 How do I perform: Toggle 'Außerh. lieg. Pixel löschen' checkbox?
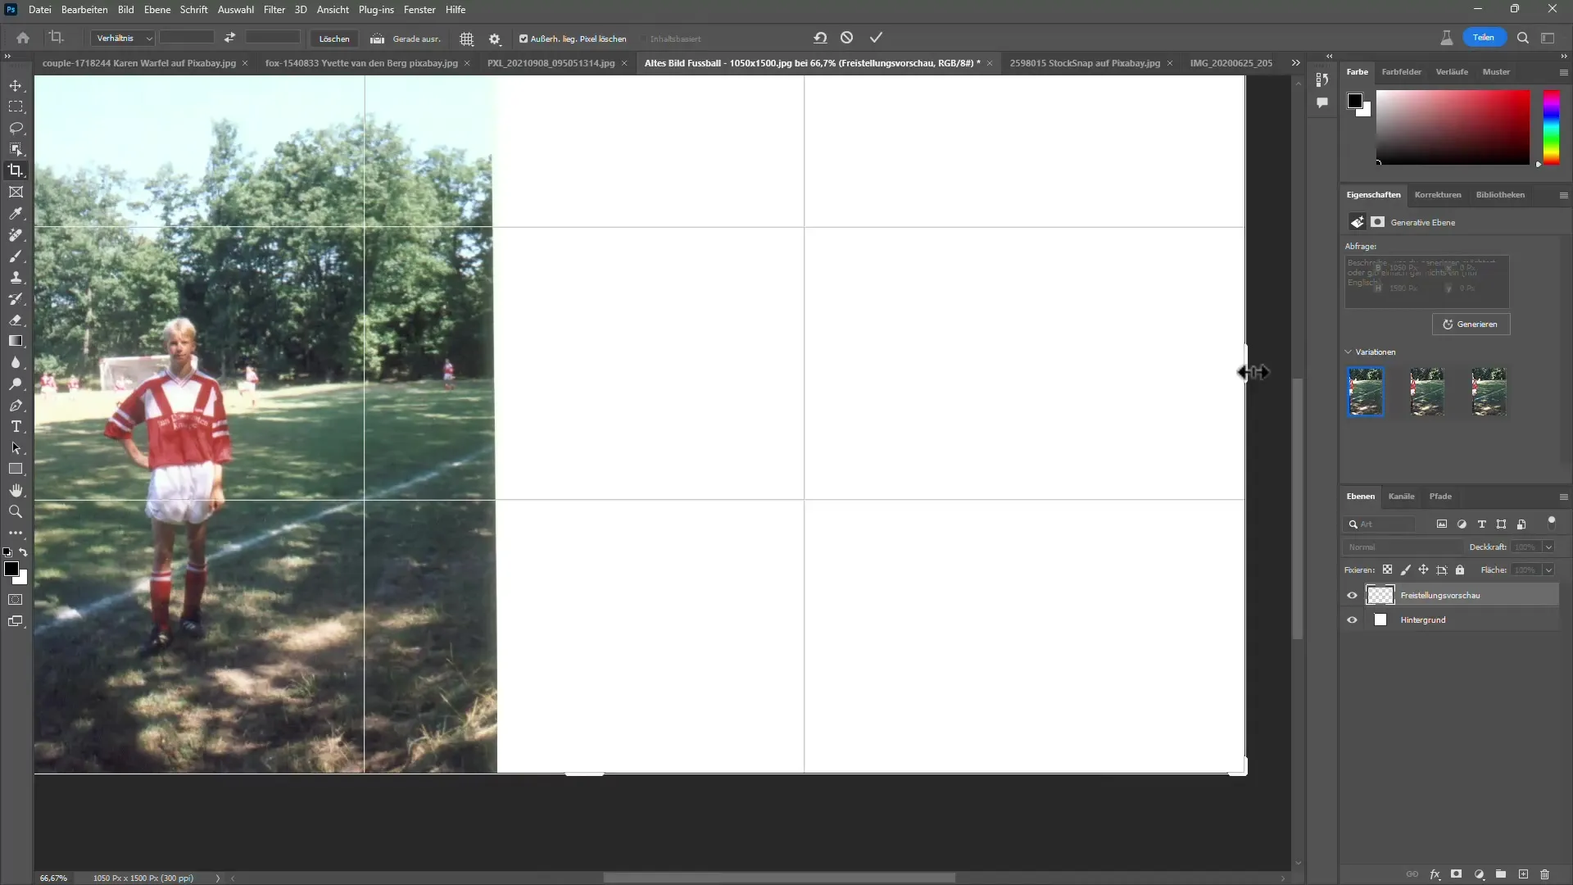click(524, 39)
